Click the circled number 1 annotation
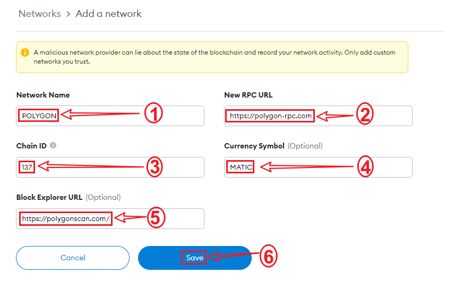Screen dimensions: 454x308 [153, 114]
